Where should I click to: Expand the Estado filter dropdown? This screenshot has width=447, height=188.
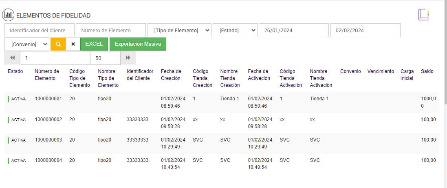235,30
